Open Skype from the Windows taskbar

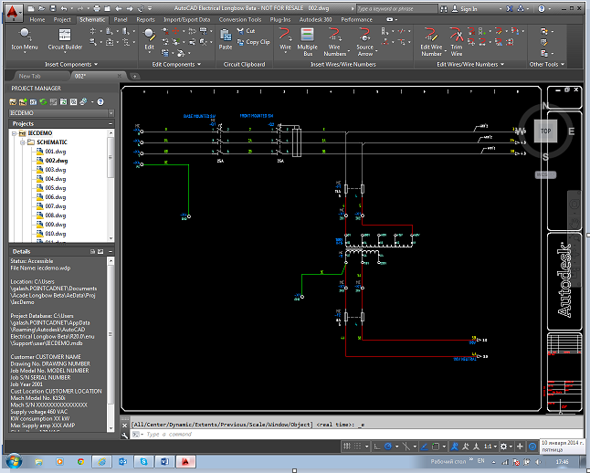pos(143,461)
